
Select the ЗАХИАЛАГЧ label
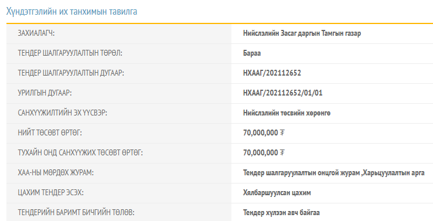(36, 33)
